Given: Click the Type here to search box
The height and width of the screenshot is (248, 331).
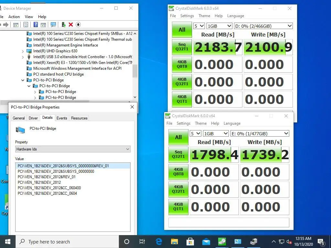Looking at the screenshot, I should click(x=68, y=242).
